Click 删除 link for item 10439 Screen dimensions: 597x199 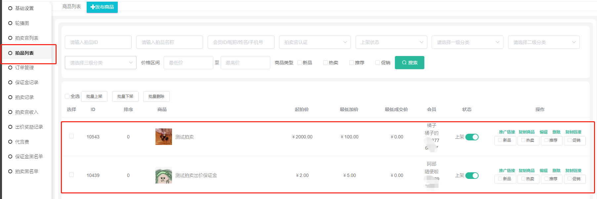click(x=556, y=170)
